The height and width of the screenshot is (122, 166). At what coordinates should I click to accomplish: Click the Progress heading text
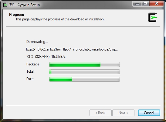pyautogui.click(x=16, y=15)
